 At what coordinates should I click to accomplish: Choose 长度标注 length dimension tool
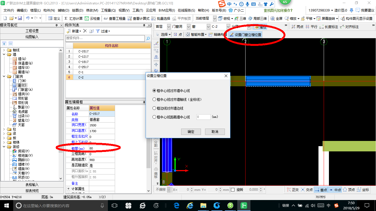point(329,27)
